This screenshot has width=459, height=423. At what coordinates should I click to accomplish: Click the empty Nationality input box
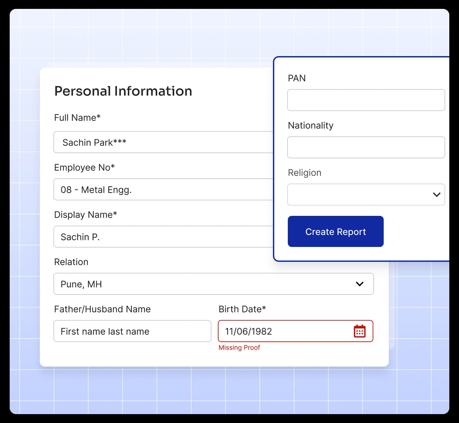(x=366, y=147)
